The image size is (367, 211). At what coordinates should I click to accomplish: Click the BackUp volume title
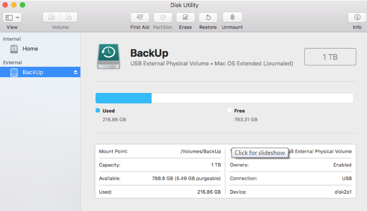click(149, 53)
